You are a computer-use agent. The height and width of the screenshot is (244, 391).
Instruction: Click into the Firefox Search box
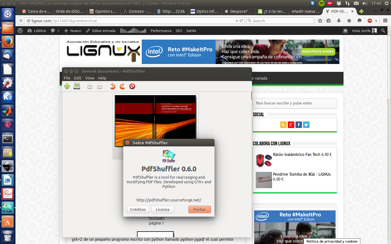[x=280, y=21]
